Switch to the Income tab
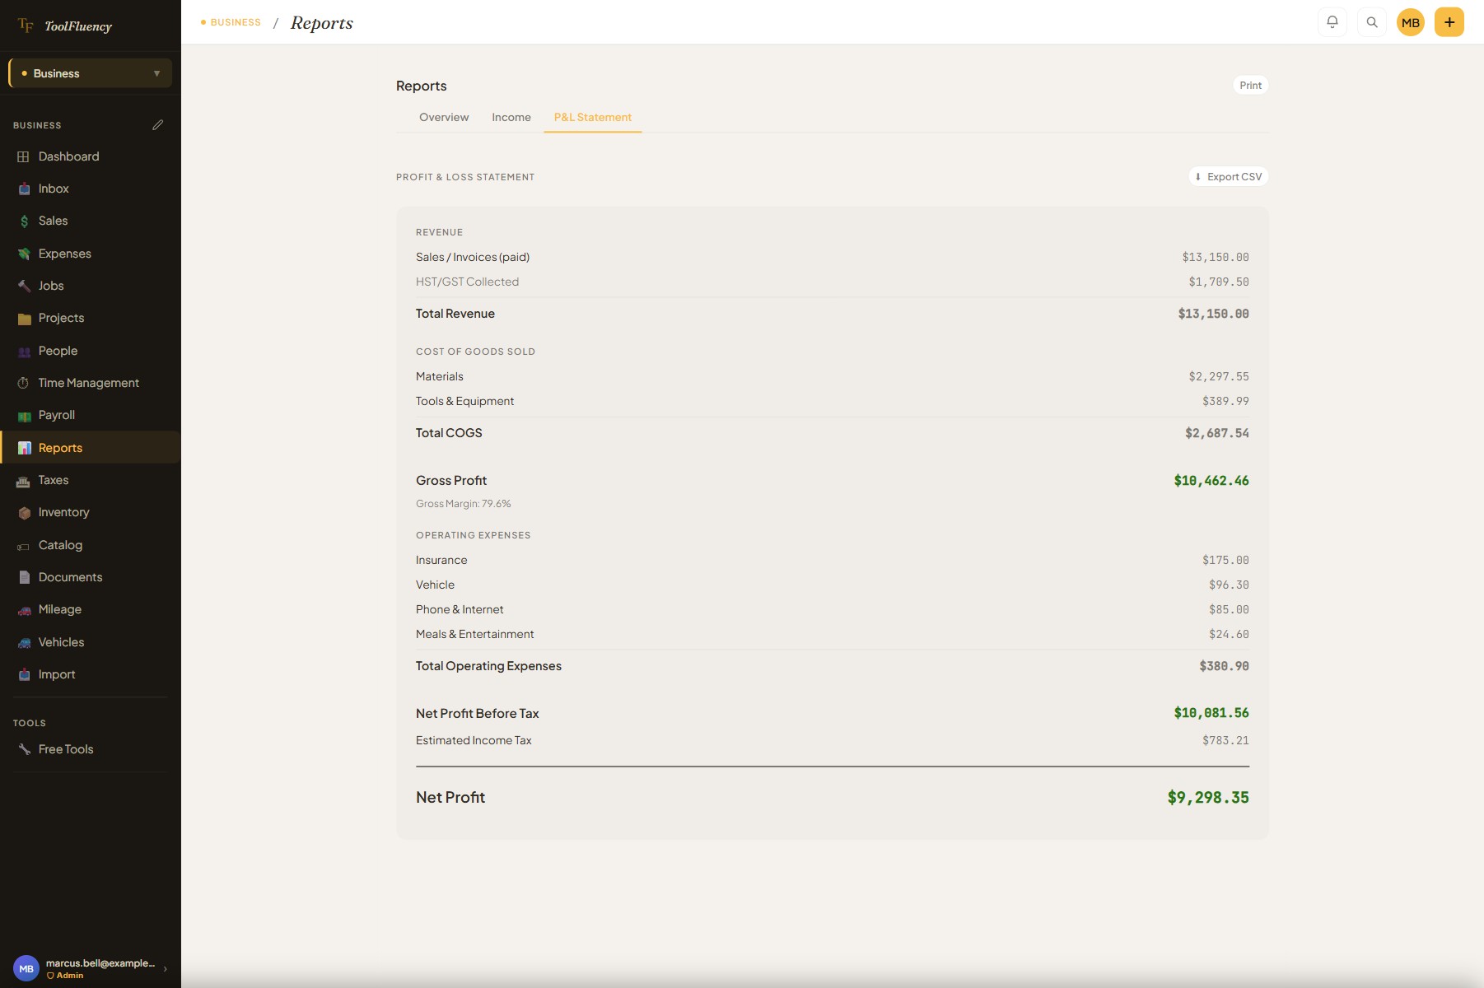 click(x=511, y=117)
